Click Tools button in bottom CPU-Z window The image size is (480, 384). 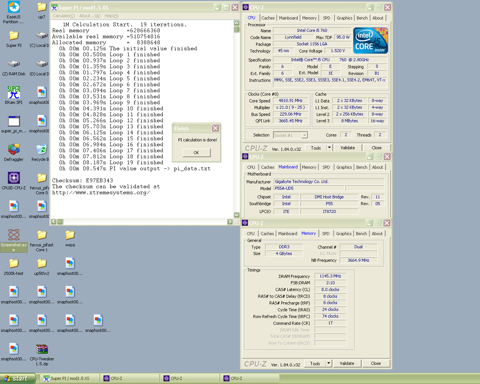pos(315,363)
